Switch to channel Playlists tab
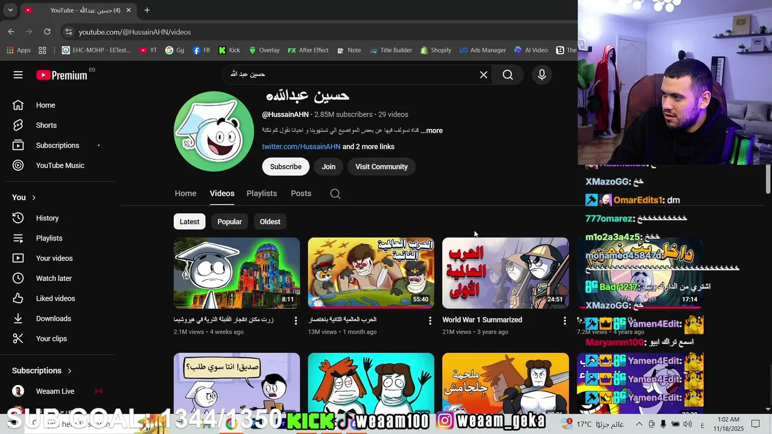The height and width of the screenshot is (434, 772). click(x=262, y=193)
